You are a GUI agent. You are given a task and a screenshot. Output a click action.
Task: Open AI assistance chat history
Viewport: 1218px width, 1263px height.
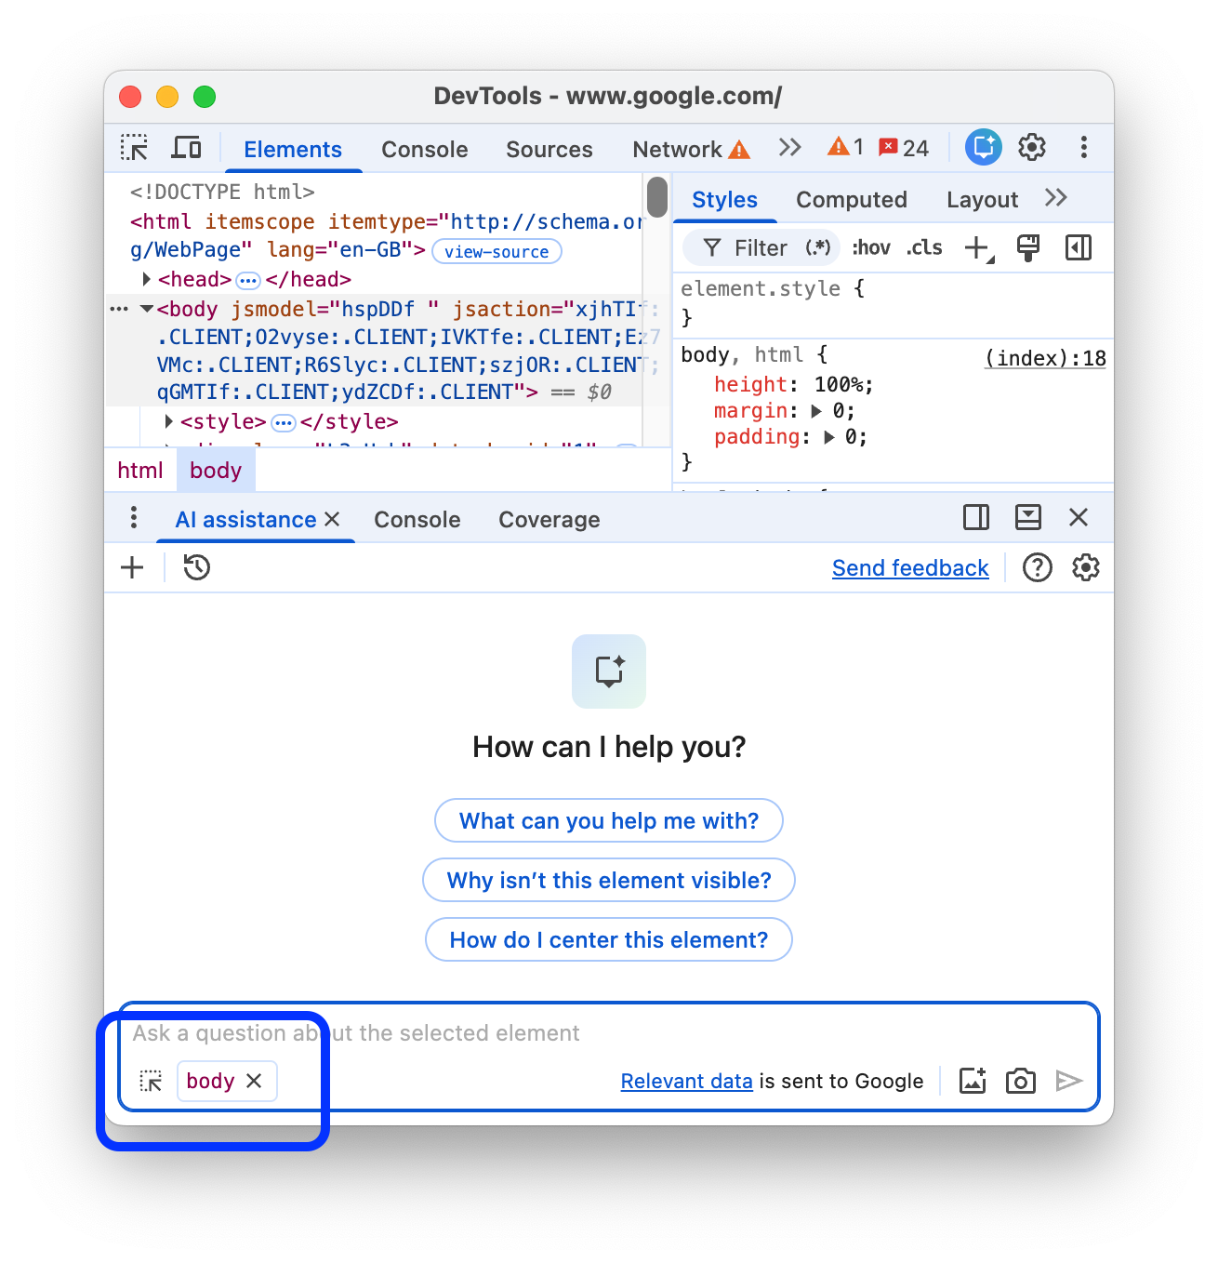[197, 567]
